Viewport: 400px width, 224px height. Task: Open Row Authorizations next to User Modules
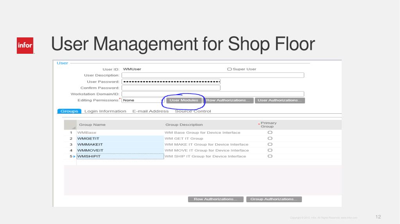coord(228,100)
